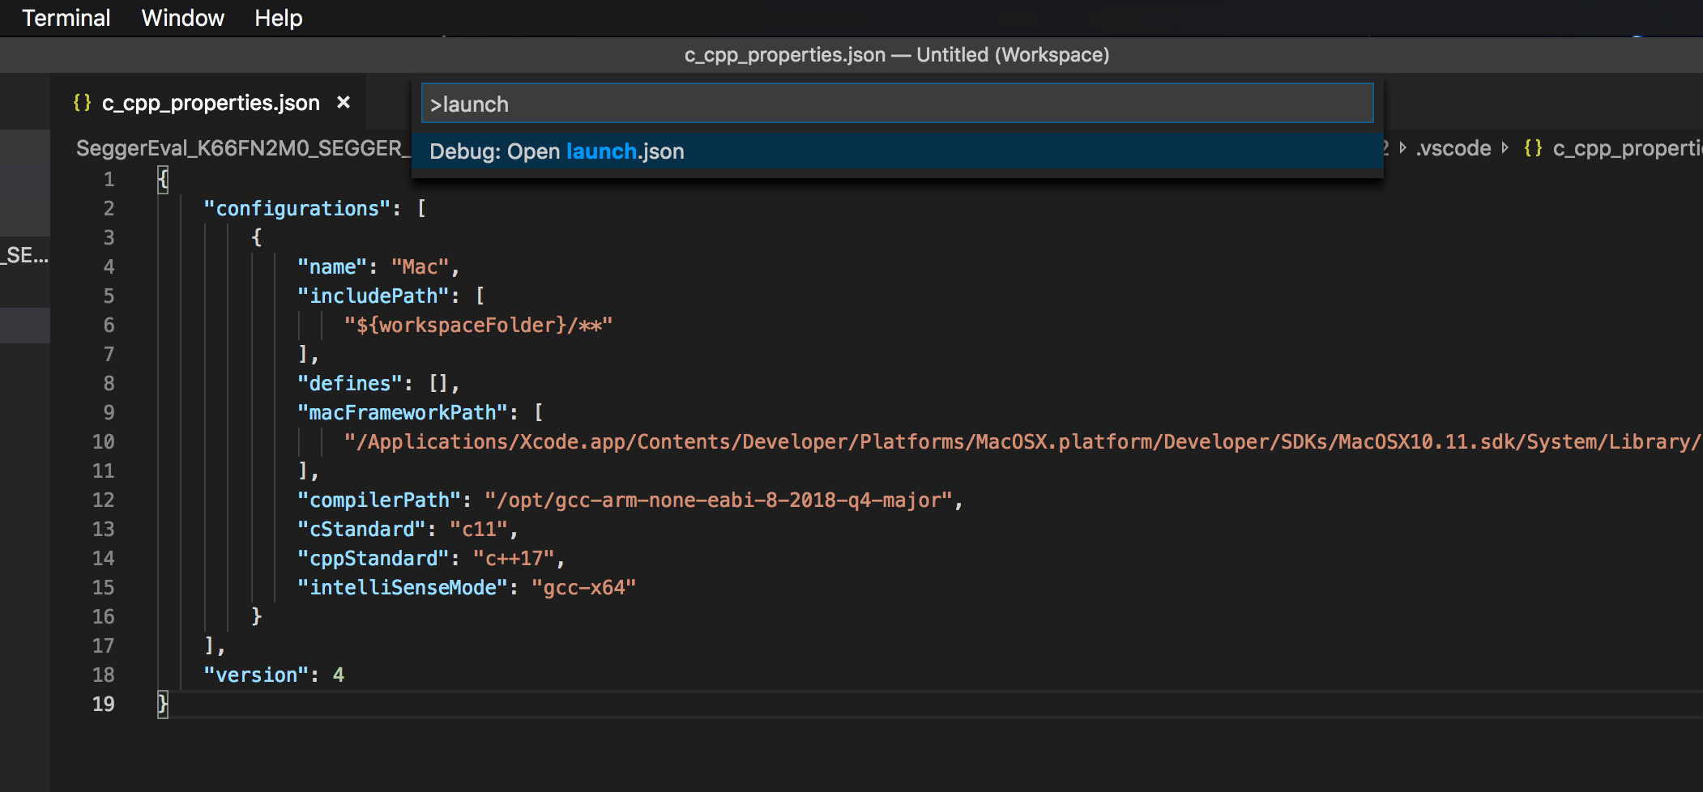Expand the breadcrumb chevron before .vscode
The height and width of the screenshot is (792, 1703).
tap(1402, 148)
